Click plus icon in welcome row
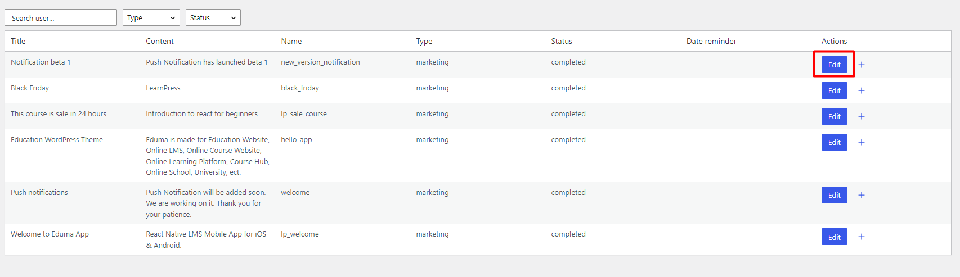The width and height of the screenshot is (960, 277). pyautogui.click(x=861, y=195)
